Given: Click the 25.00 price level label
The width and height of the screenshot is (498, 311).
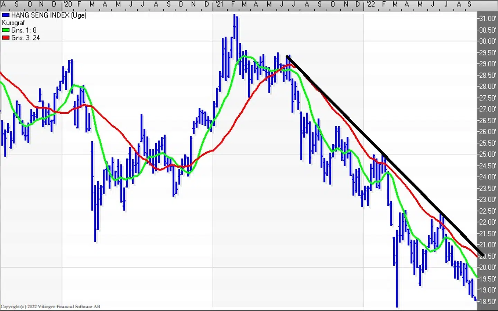Looking at the screenshot, I should [488, 154].
